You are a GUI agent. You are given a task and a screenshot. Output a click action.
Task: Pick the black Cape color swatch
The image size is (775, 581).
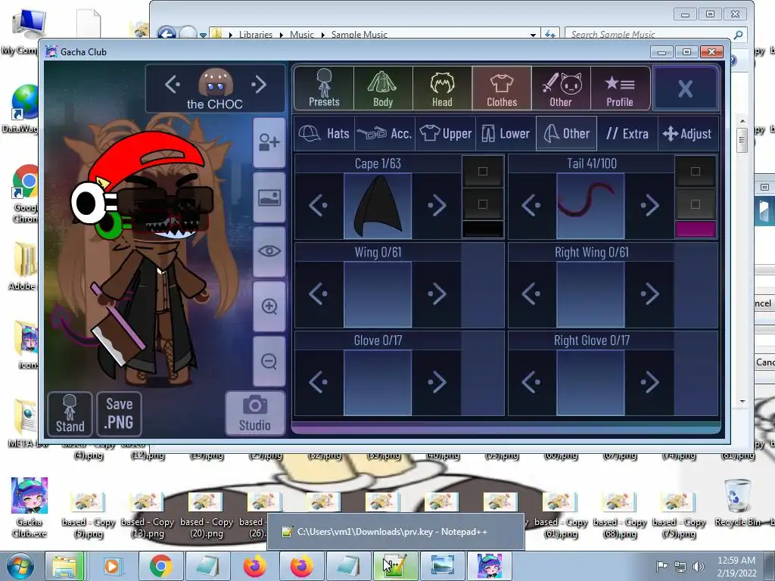tap(483, 229)
